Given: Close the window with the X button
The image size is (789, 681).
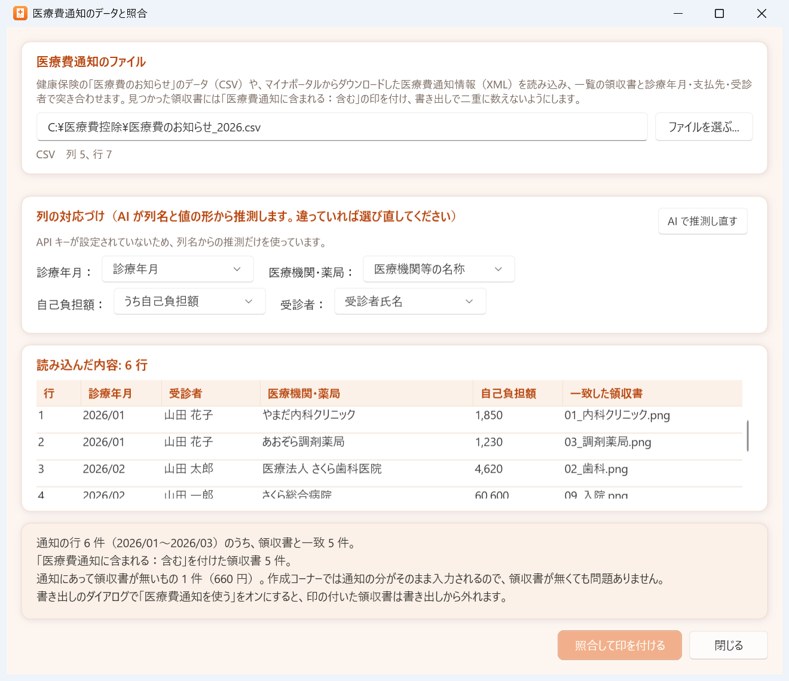Looking at the screenshot, I should (762, 13).
